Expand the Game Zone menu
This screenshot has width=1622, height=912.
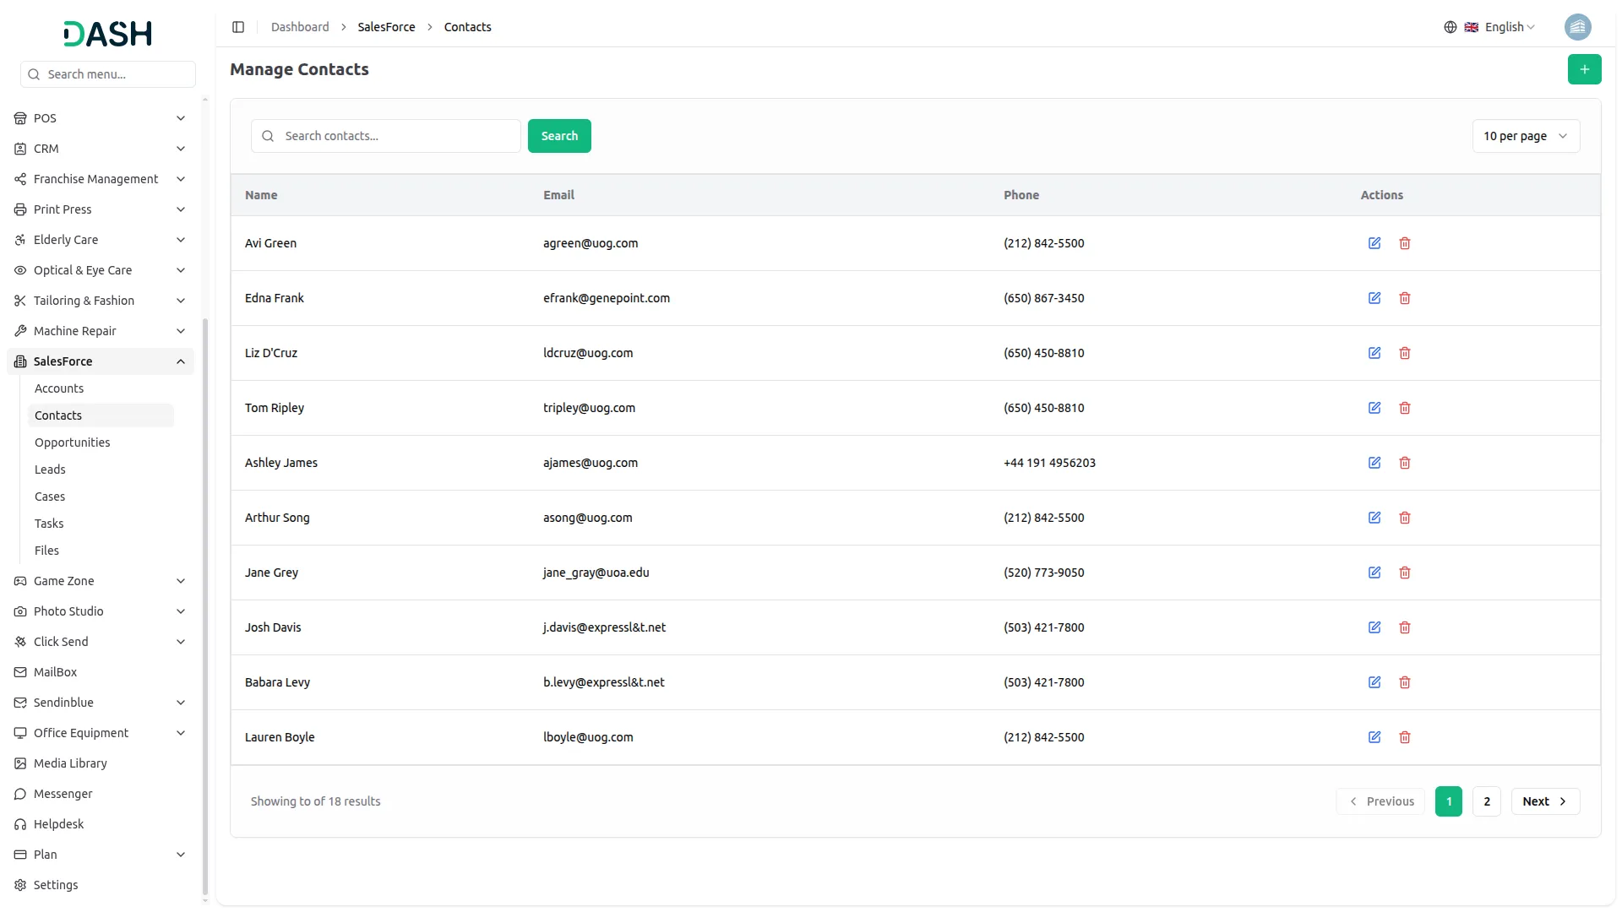[101, 581]
